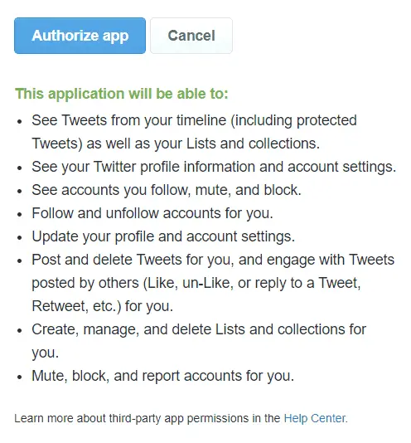Cancel the app authorization
The height and width of the screenshot is (443, 411).
click(191, 36)
